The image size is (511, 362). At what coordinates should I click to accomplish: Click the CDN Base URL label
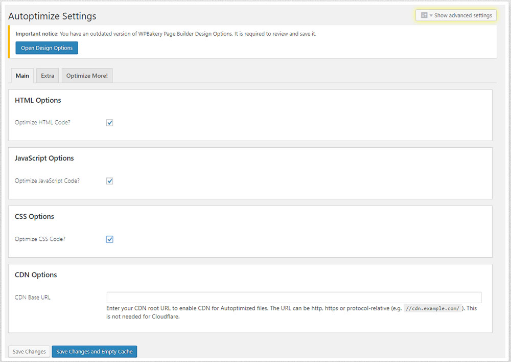[x=33, y=298]
